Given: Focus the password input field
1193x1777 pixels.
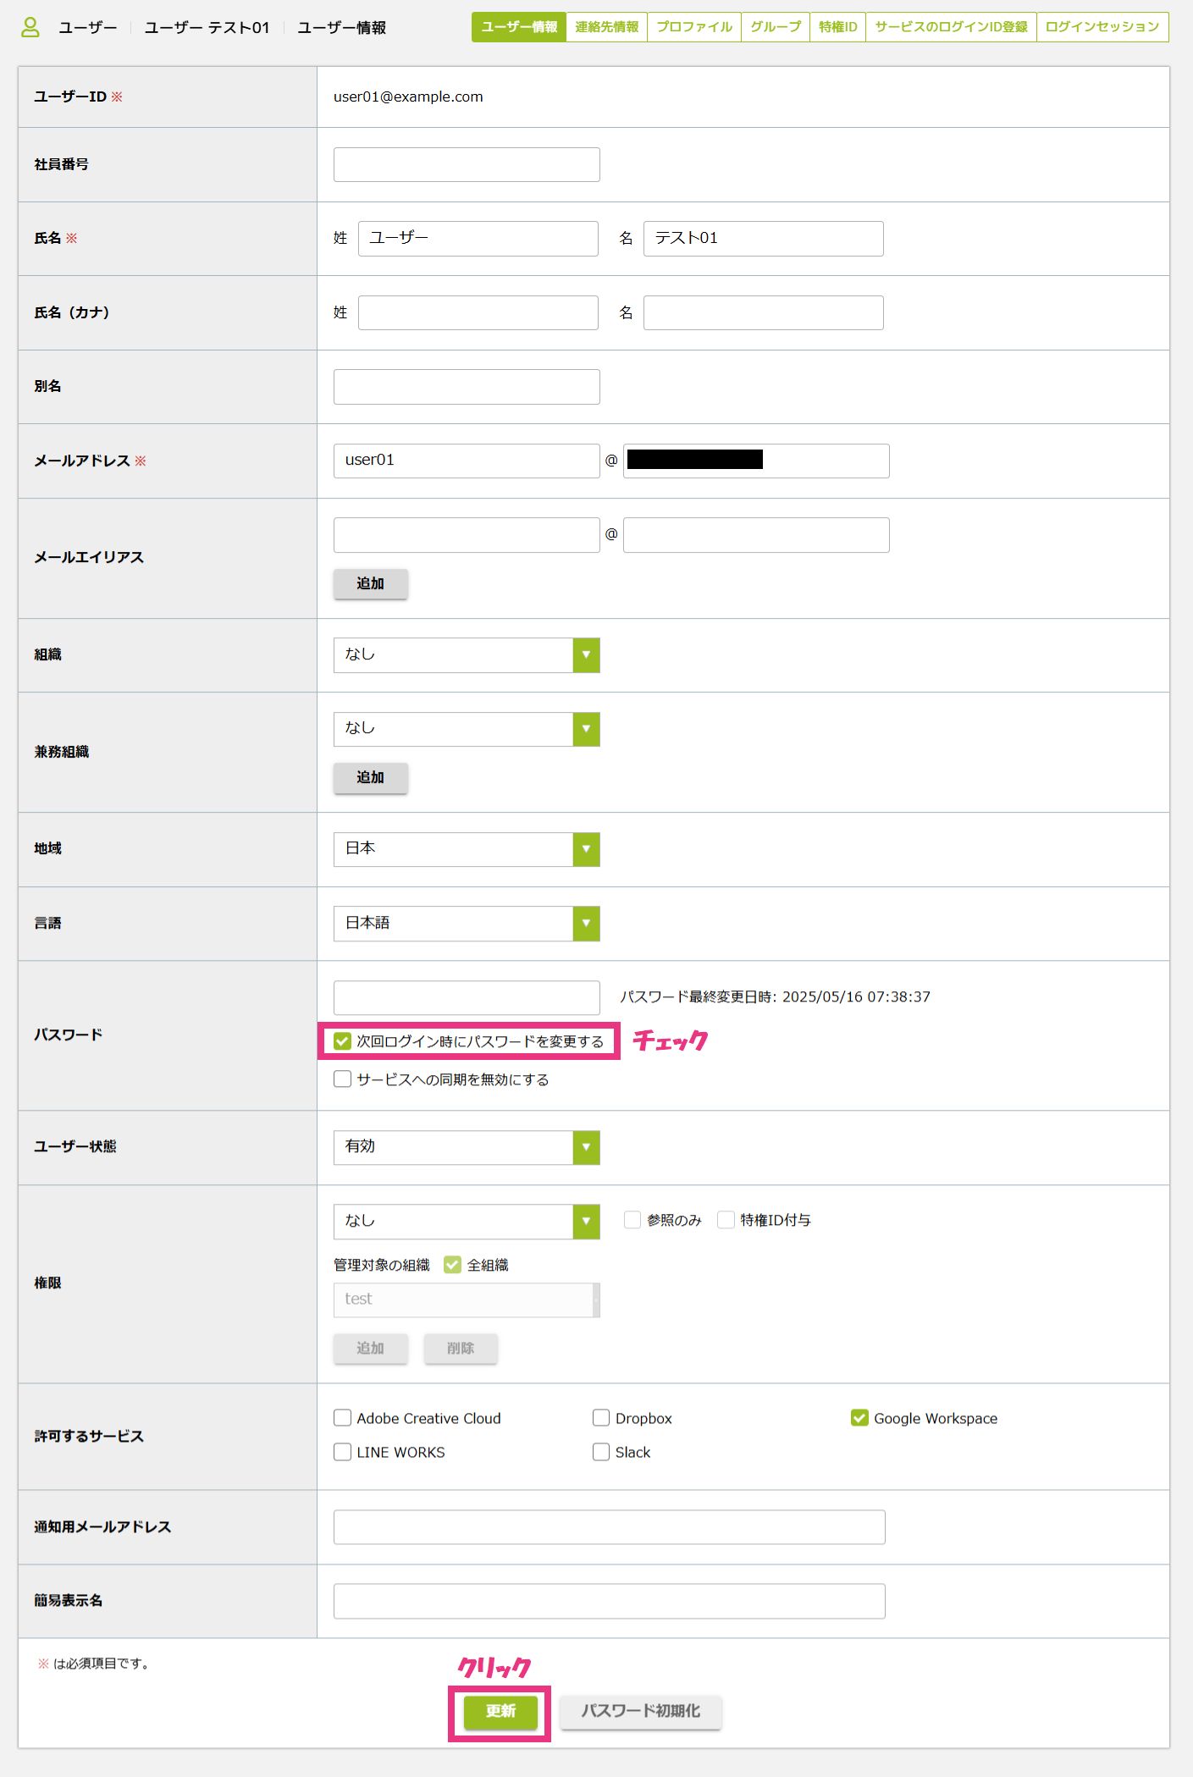Looking at the screenshot, I should point(467,998).
